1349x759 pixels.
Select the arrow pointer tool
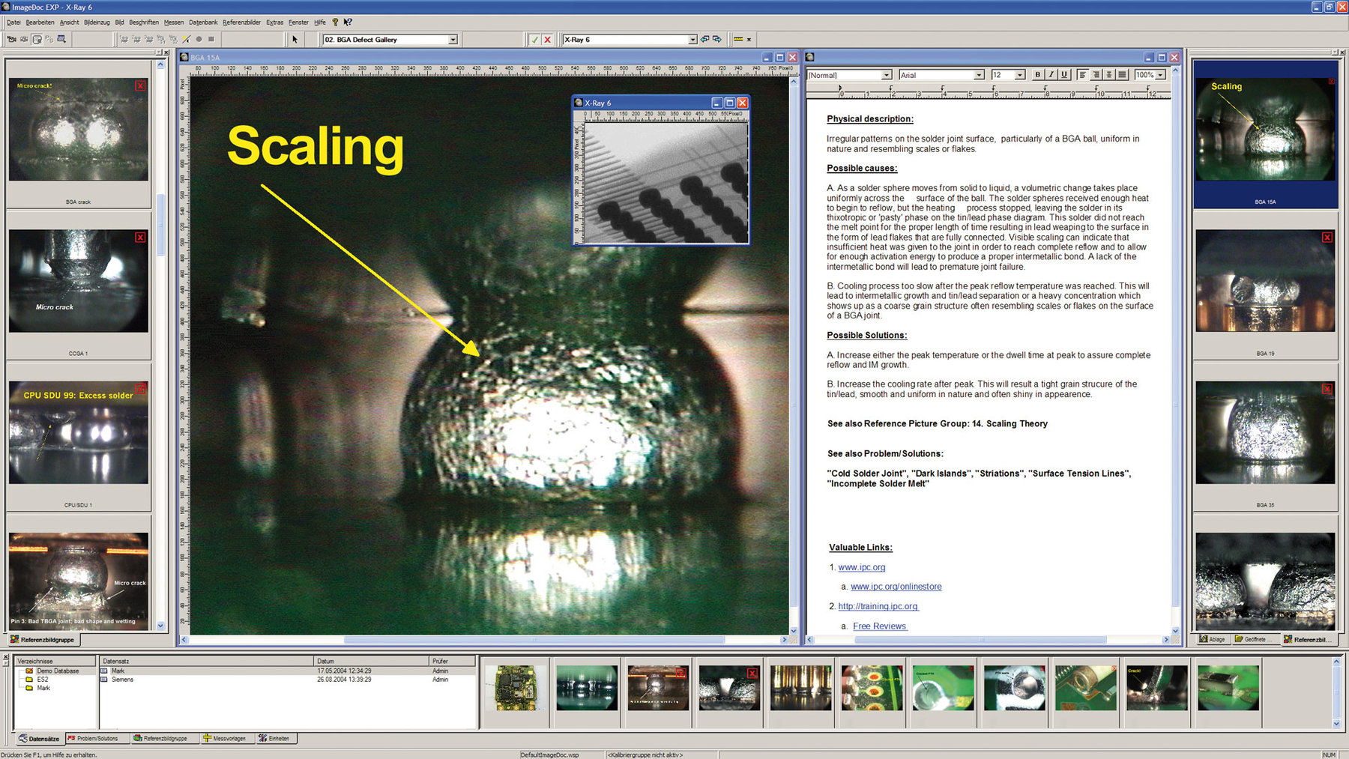[295, 40]
